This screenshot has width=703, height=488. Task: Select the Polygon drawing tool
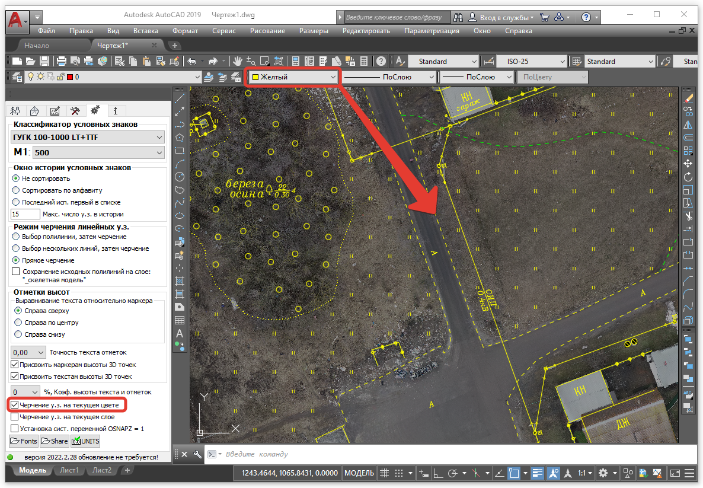[180, 138]
